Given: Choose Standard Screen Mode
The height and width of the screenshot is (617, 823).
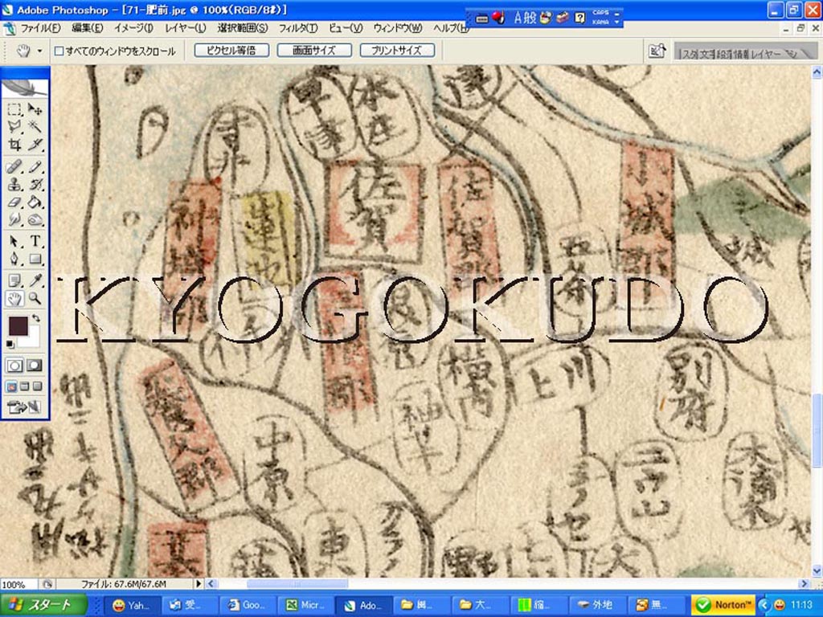Looking at the screenshot, I should click(x=11, y=386).
